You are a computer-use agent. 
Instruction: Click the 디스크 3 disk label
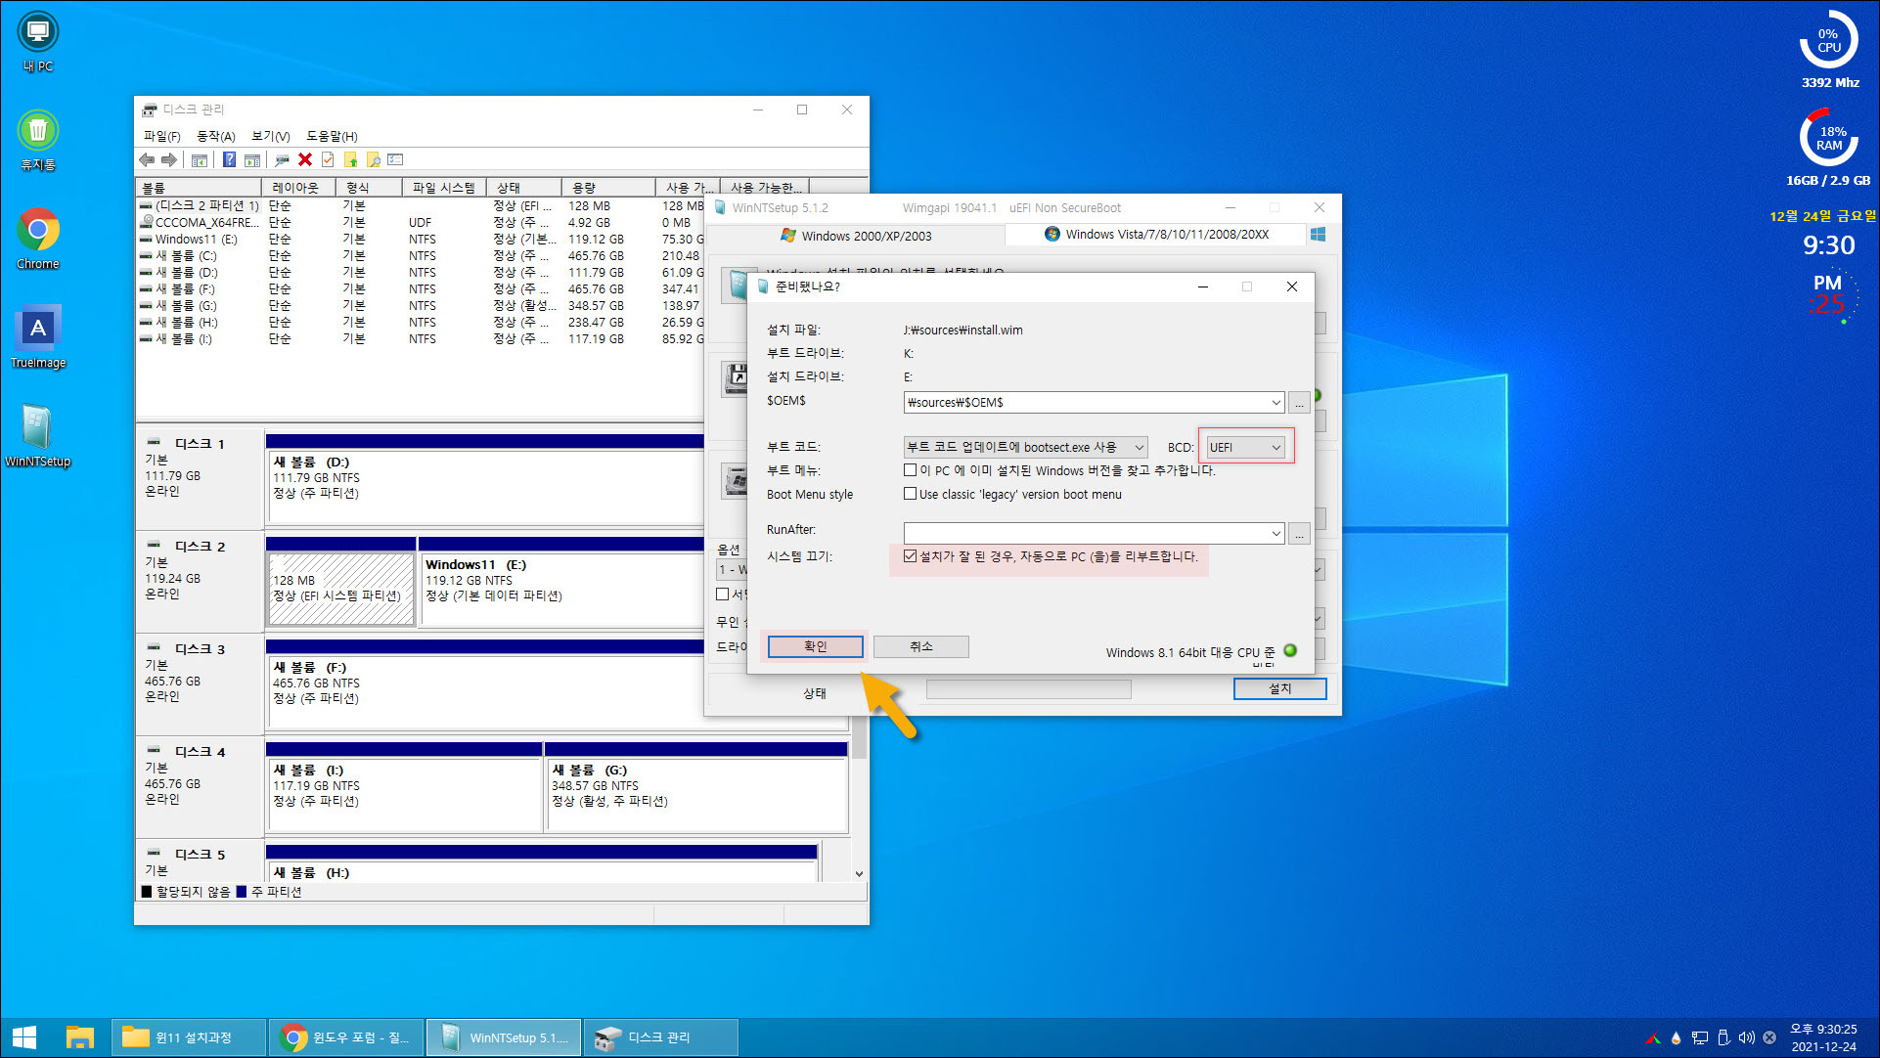coord(200,649)
